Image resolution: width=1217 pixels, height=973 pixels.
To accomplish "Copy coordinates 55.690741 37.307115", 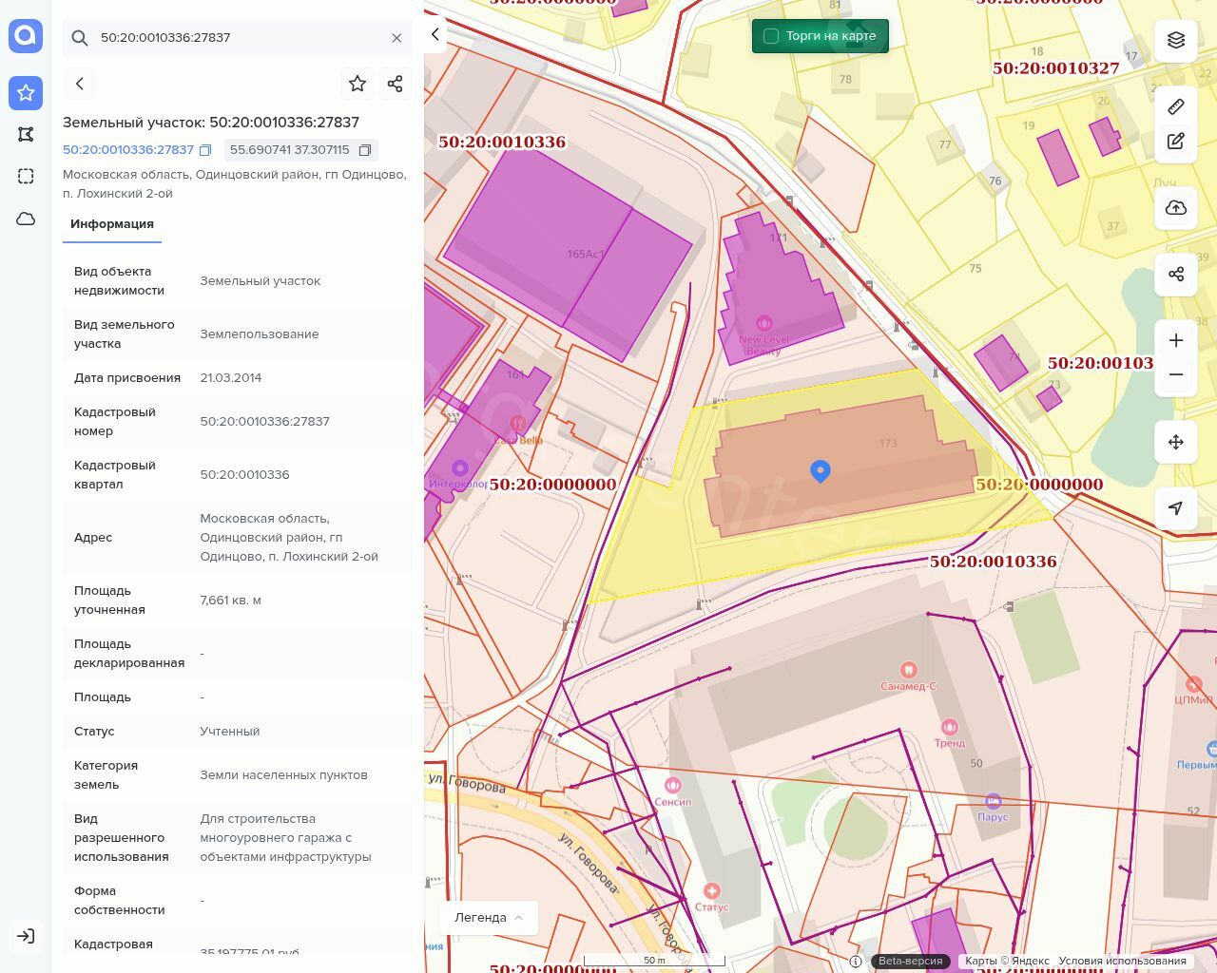I will [x=365, y=150].
